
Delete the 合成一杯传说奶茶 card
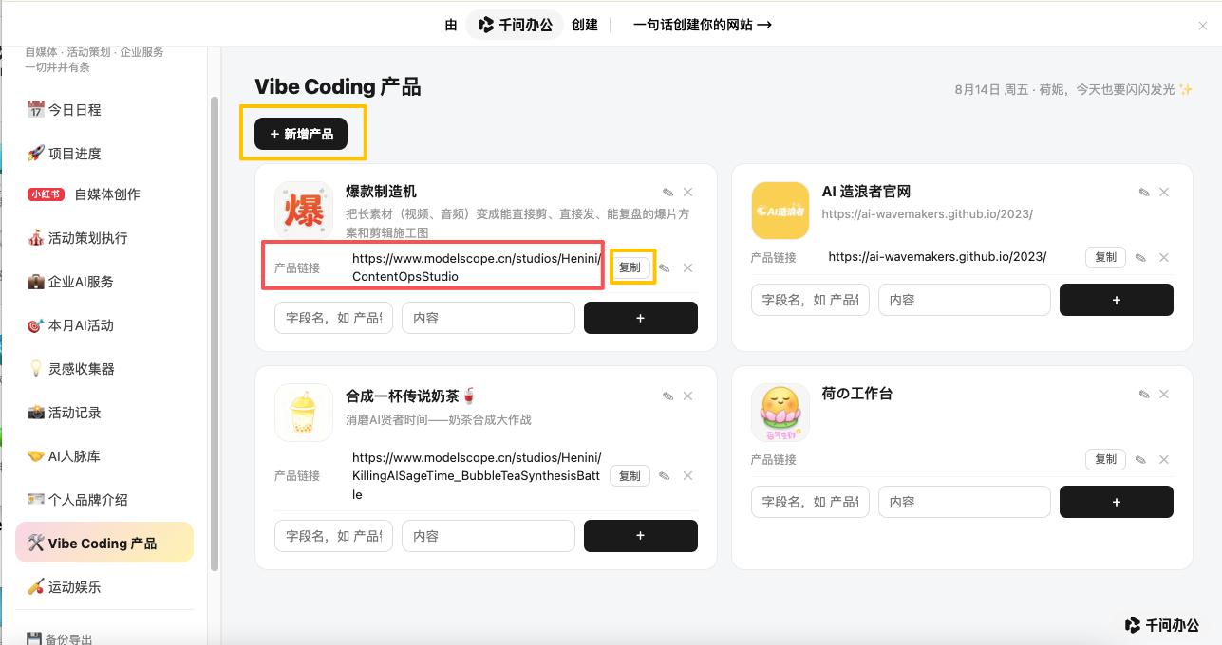pyautogui.click(x=688, y=396)
